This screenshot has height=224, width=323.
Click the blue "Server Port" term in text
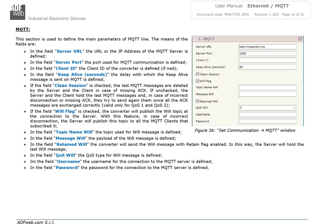(x=68, y=62)
